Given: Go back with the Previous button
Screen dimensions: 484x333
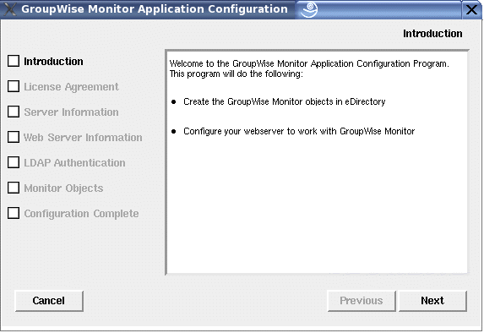Looking at the screenshot, I should coord(362,301).
